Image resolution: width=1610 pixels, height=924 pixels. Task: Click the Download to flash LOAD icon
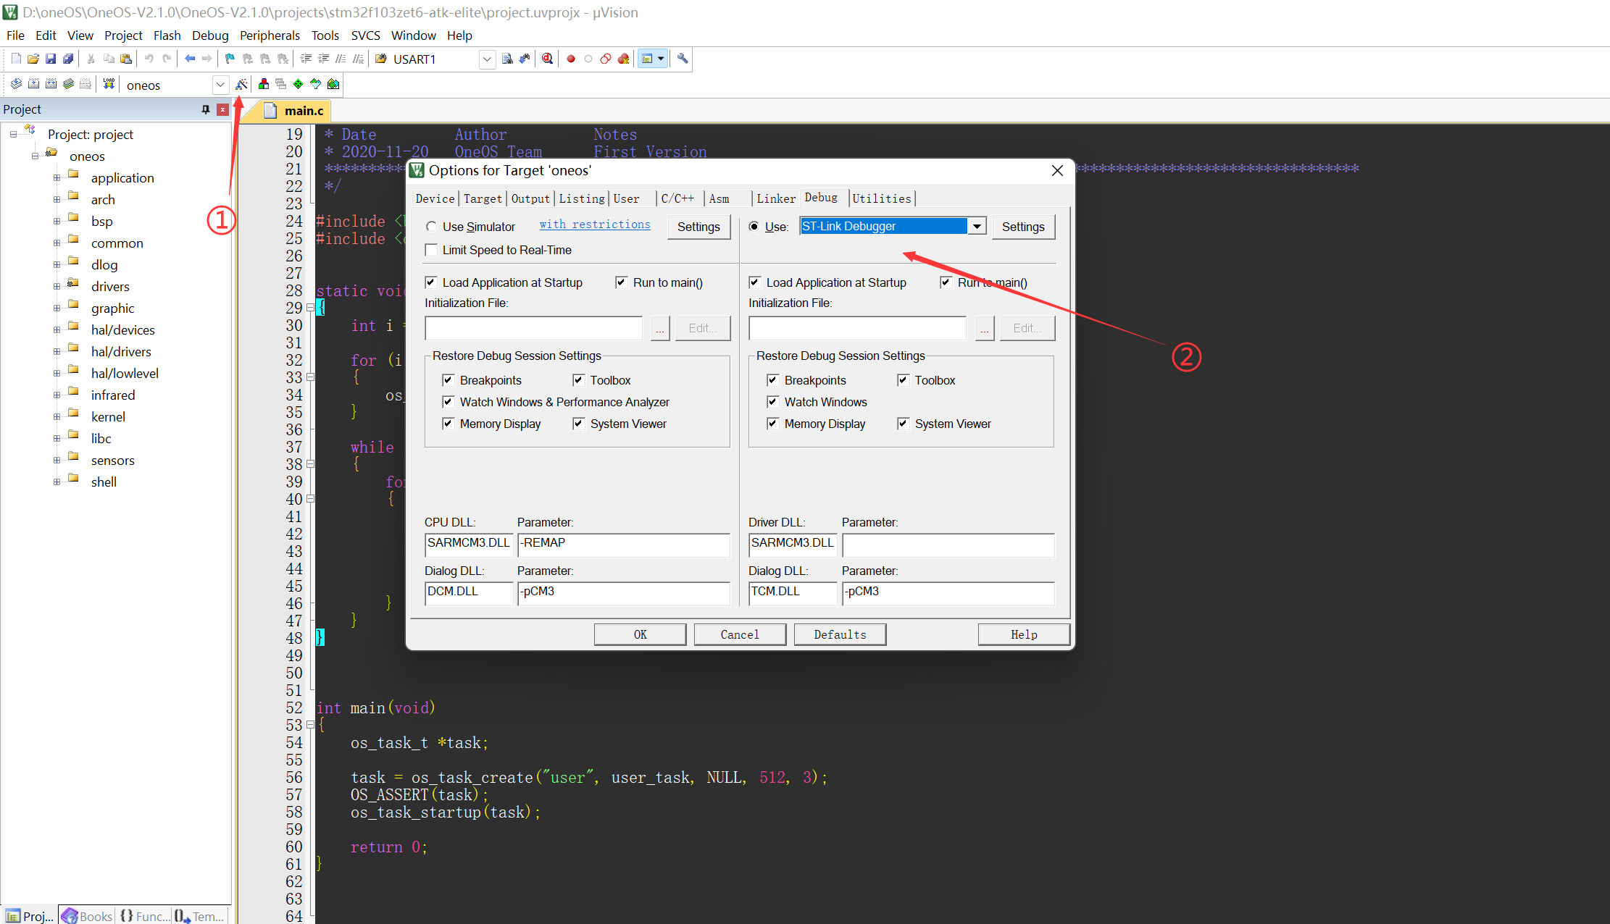click(109, 84)
